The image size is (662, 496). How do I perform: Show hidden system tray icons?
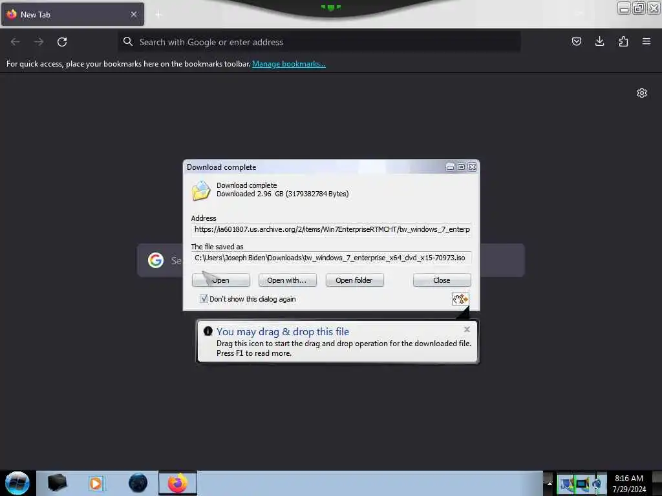[550, 483]
